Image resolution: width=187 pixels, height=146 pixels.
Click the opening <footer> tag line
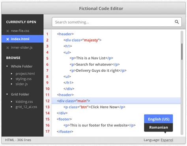(x=64, y=119)
